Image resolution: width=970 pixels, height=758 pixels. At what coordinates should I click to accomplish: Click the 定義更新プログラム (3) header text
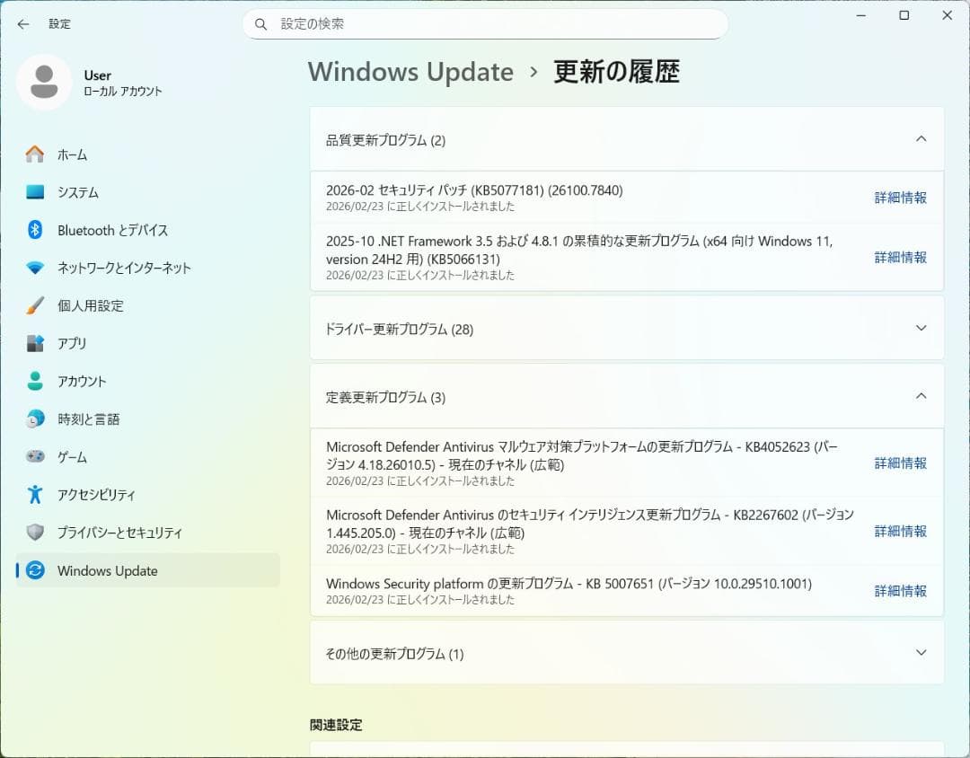385,397
